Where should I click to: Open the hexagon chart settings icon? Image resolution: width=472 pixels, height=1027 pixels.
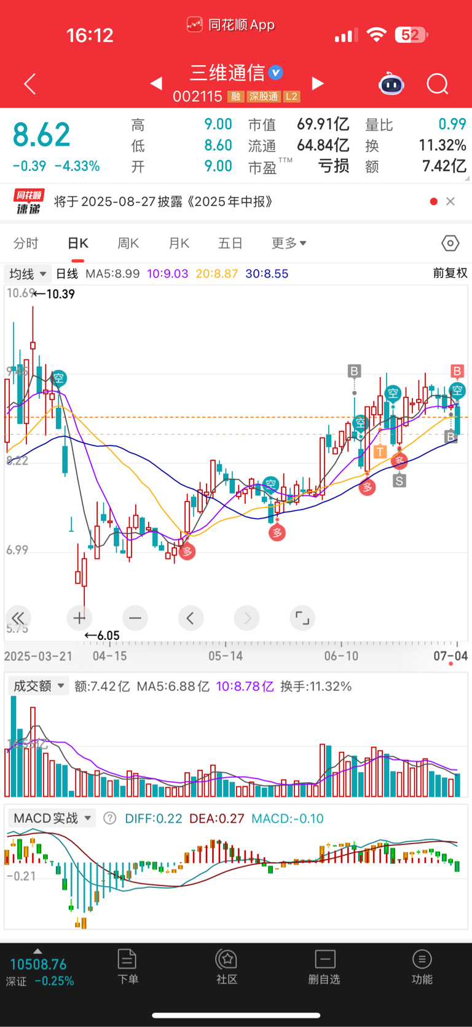coord(450,244)
